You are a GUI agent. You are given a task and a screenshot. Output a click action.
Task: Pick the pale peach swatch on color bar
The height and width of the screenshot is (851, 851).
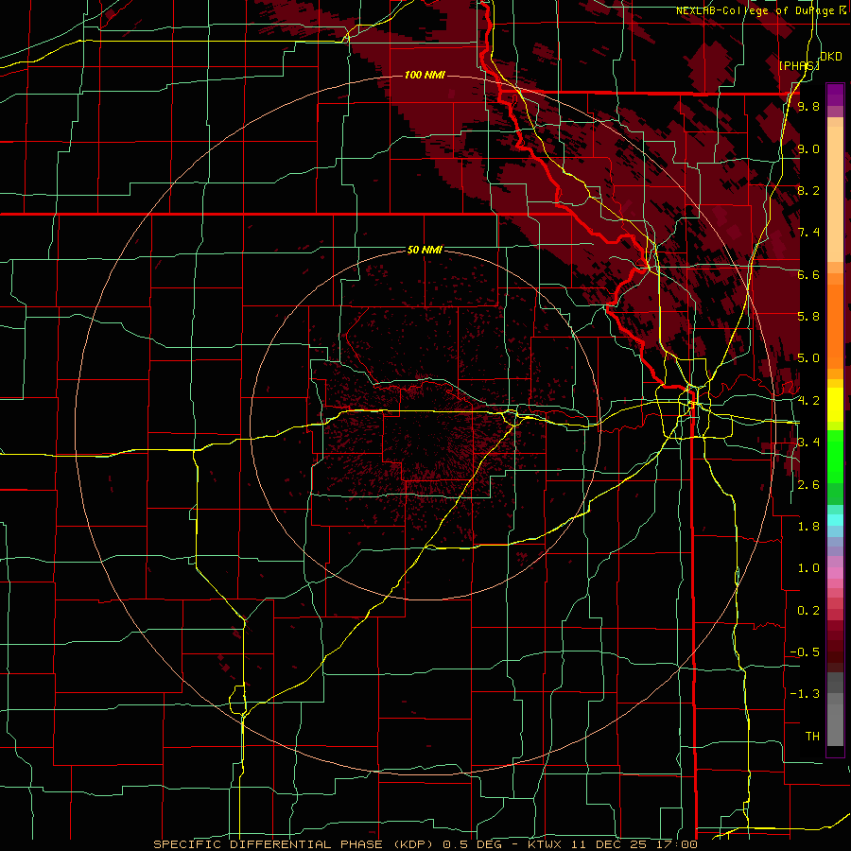pyautogui.click(x=835, y=196)
